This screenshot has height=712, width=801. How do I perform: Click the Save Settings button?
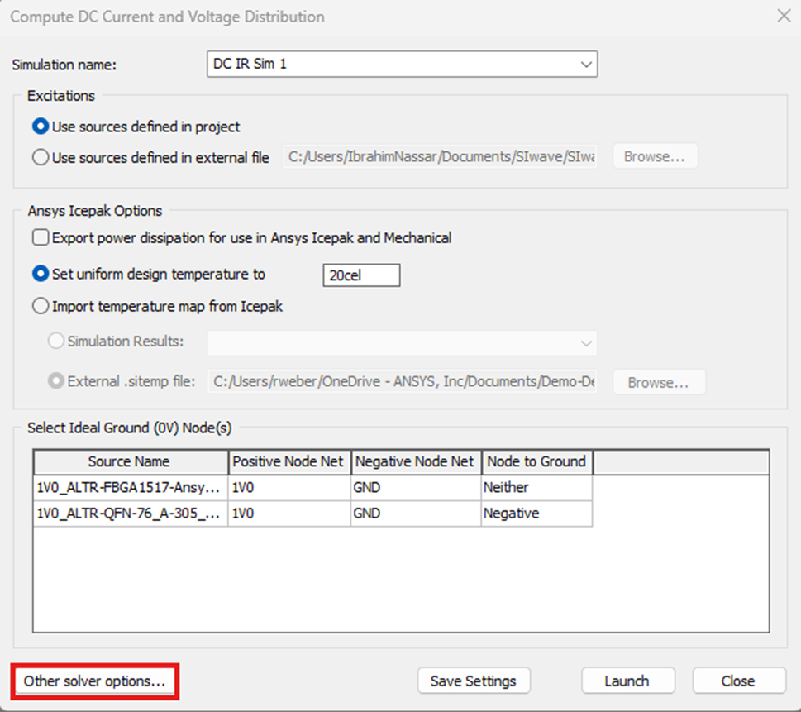(x=473, y=681)
